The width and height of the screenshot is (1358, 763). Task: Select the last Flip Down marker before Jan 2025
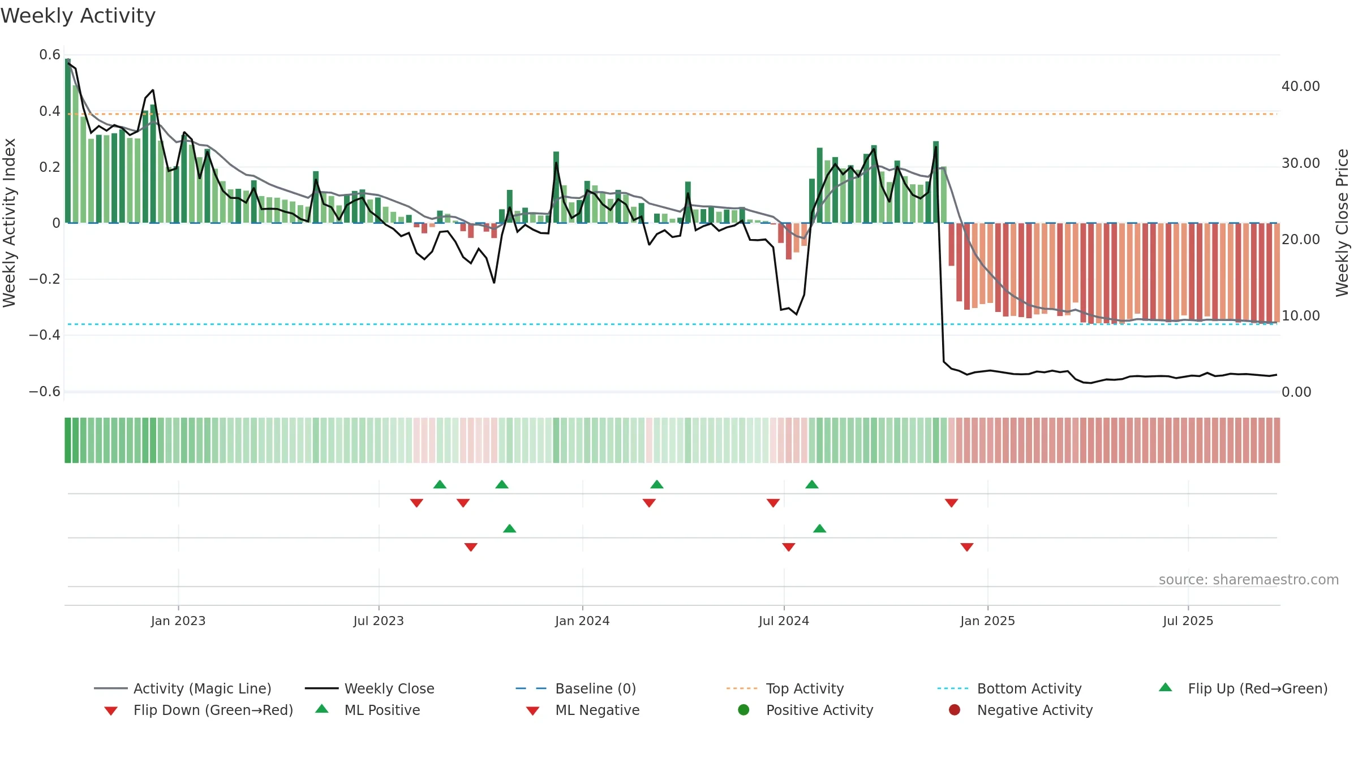click(x=951, y=503)
